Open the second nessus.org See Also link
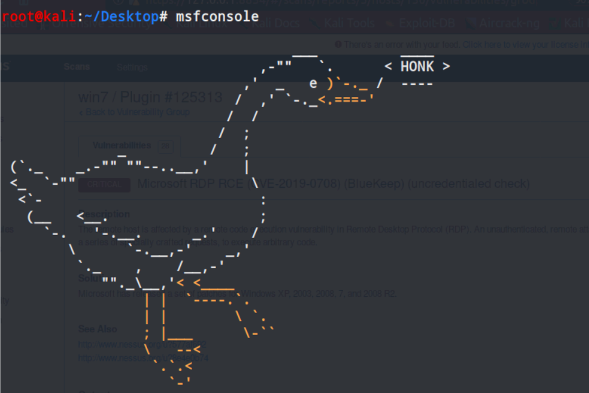 pos(143,358)
